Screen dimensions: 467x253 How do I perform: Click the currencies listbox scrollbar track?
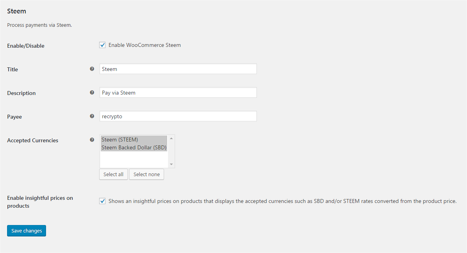pos(171,152)
